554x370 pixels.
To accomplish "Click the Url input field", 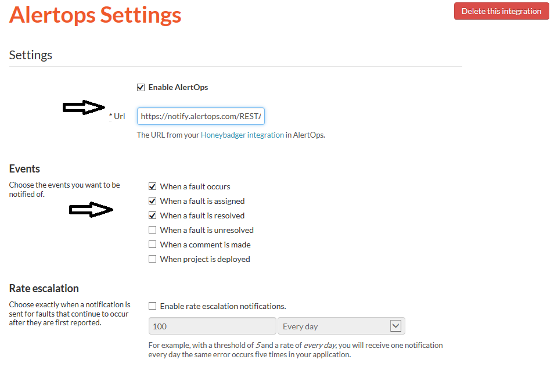I will pos(201,116).
